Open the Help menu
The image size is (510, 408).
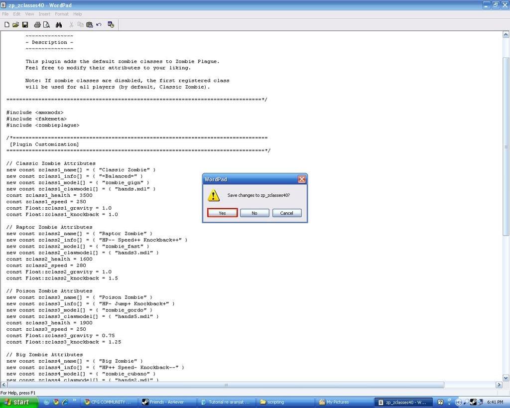coord(77,14)
